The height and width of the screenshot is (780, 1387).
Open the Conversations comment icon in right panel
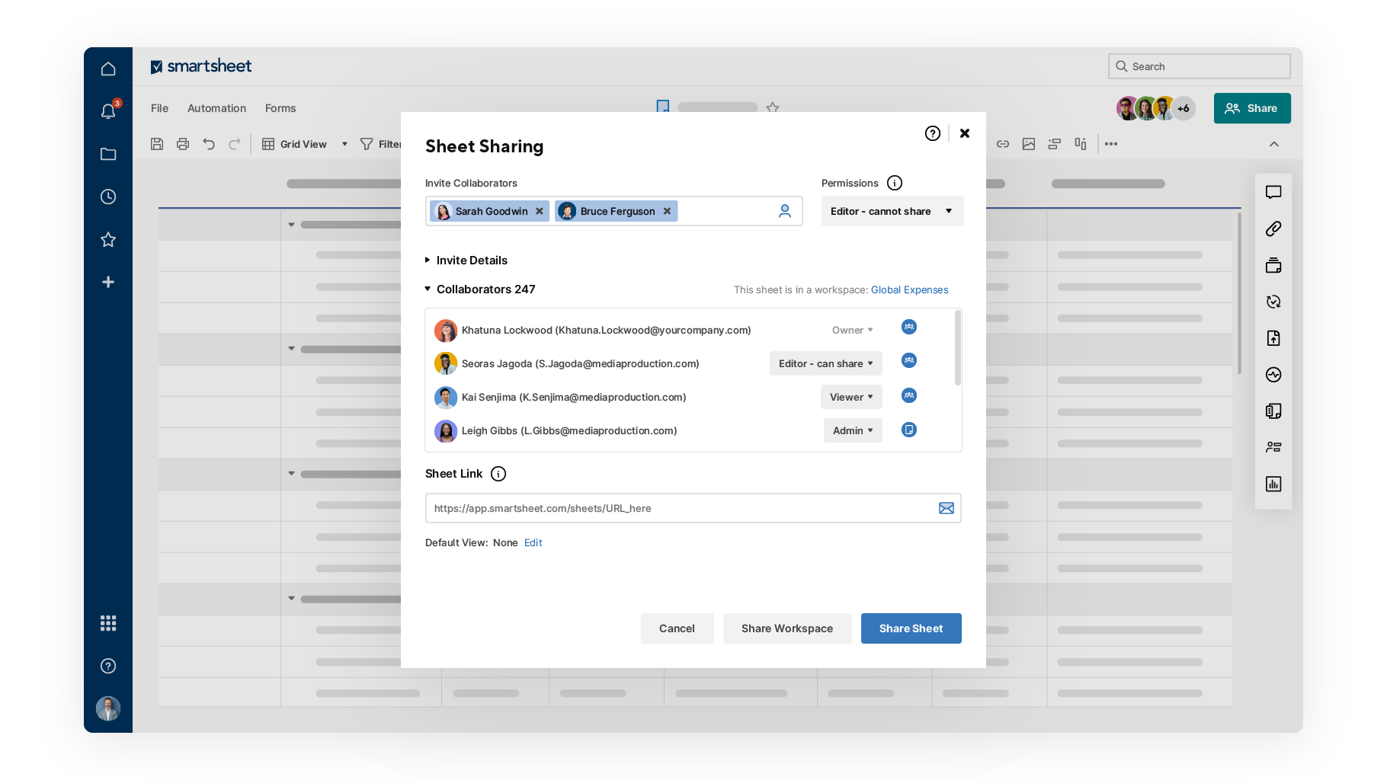tap(1273, 192)
